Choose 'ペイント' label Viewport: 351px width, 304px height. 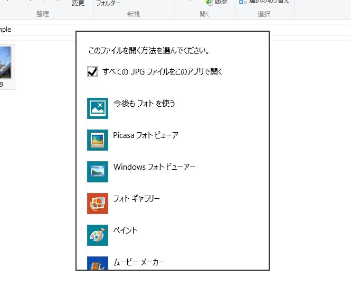125,230
